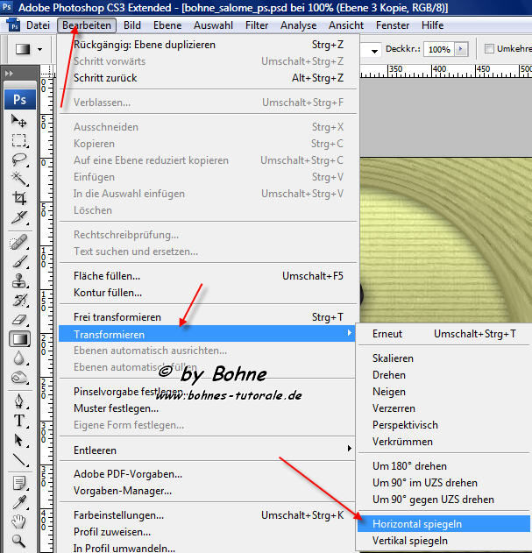Select Fläche füllen menu entry
This screenshot has width=532, height=553.
[x=107, y=276]
